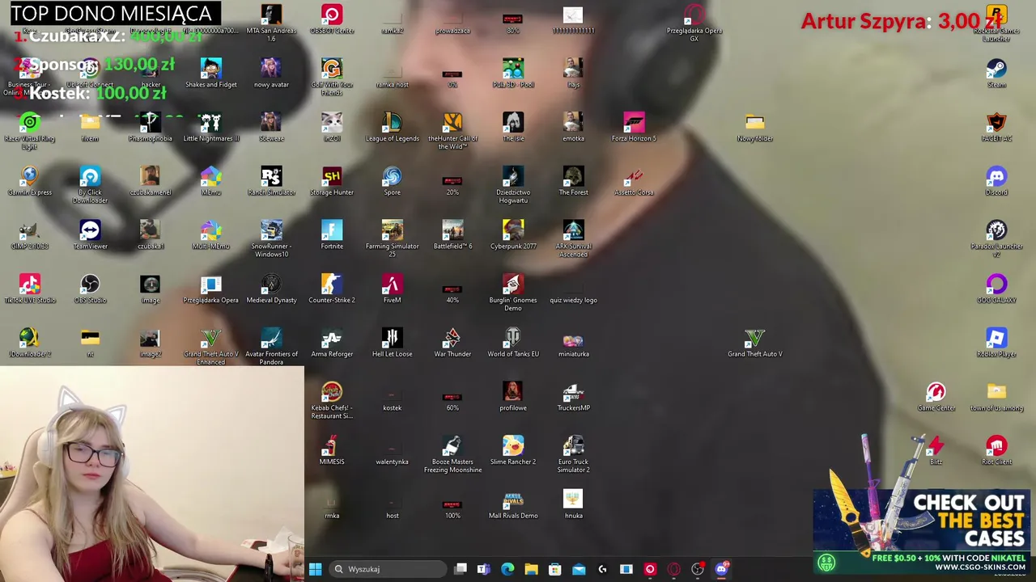Launch Cyberpunk 2077 from desktop
The image size is (1036, 582).
click(513, 235)
